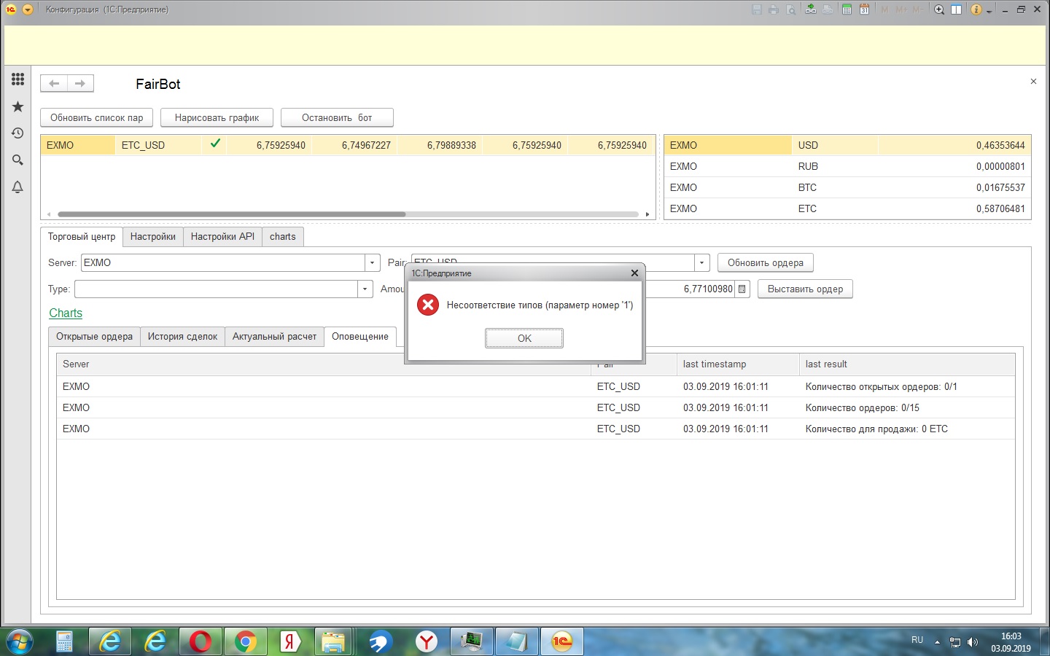Go forward with right arrow button
The image size is (1050, 656).
80,83
